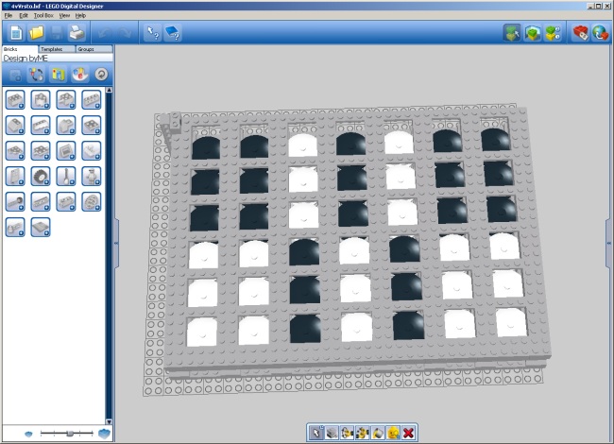Click the red brick with USB plug icon
The width and height of the screenshot is (614, 444).
pos(580,33)
